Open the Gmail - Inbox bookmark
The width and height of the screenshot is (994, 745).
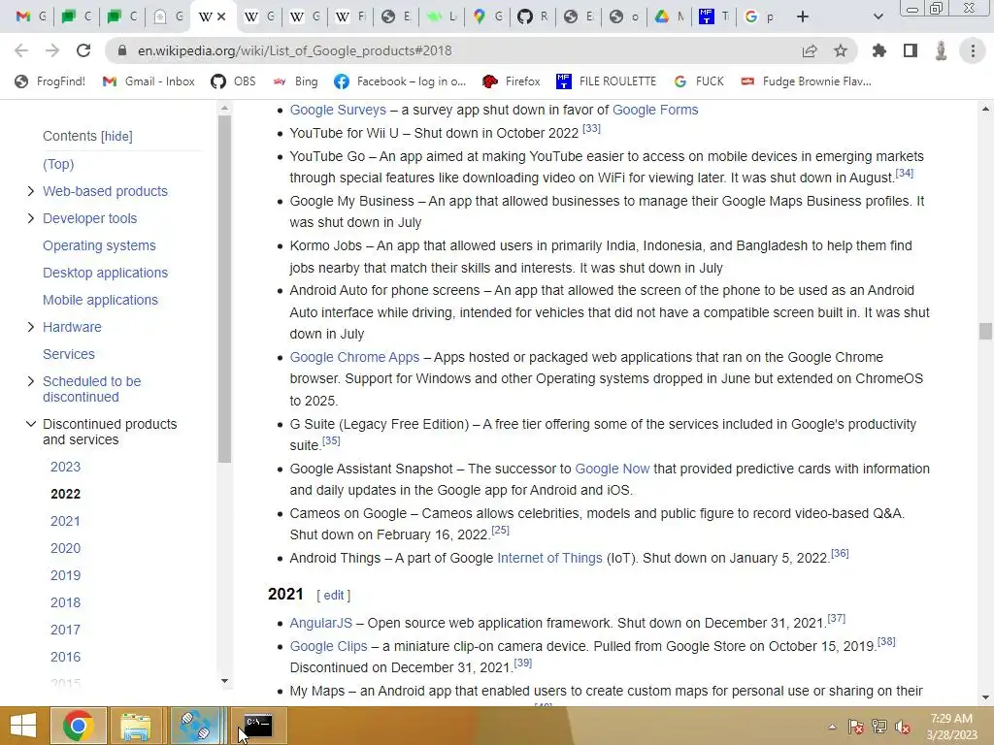(x=149, y=81)
